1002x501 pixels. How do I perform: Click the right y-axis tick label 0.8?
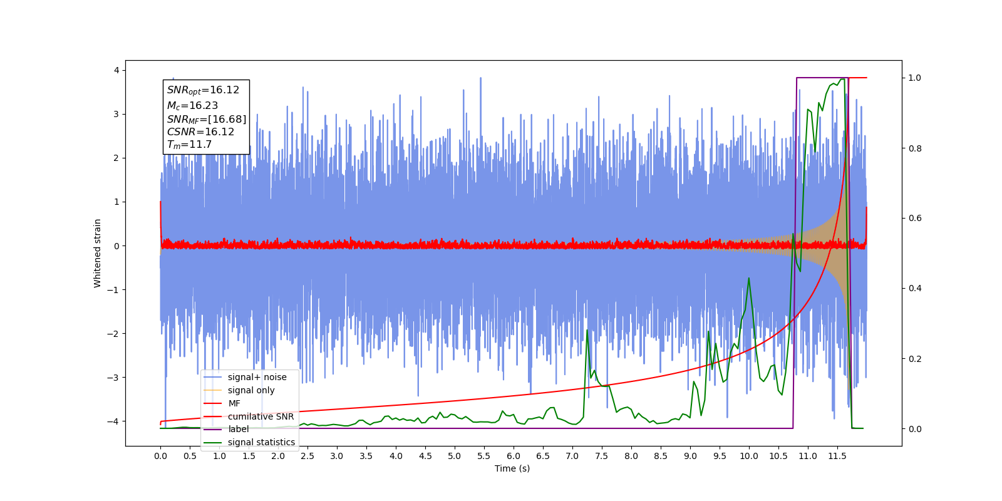click(915, 148)
